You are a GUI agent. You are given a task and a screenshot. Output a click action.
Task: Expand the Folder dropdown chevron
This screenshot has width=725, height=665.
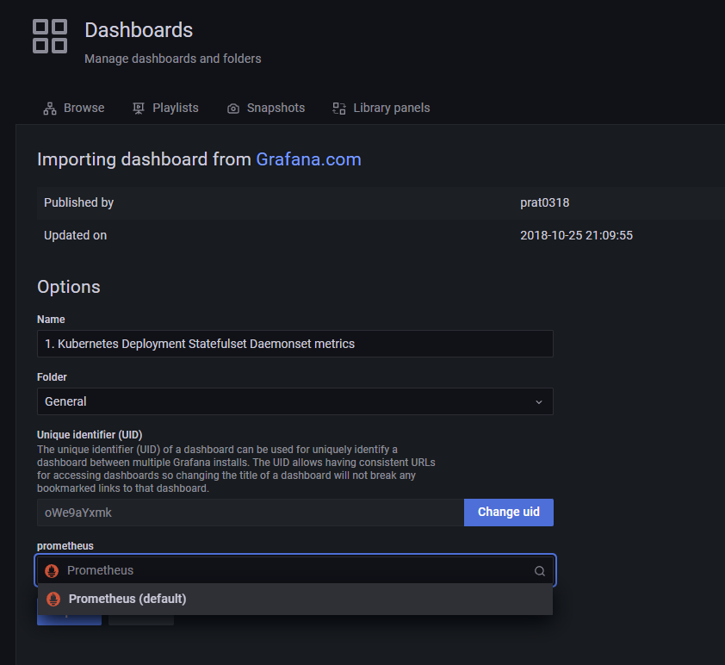click(539, 402)
